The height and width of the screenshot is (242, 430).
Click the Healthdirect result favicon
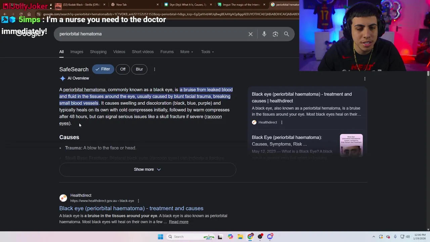63,198
